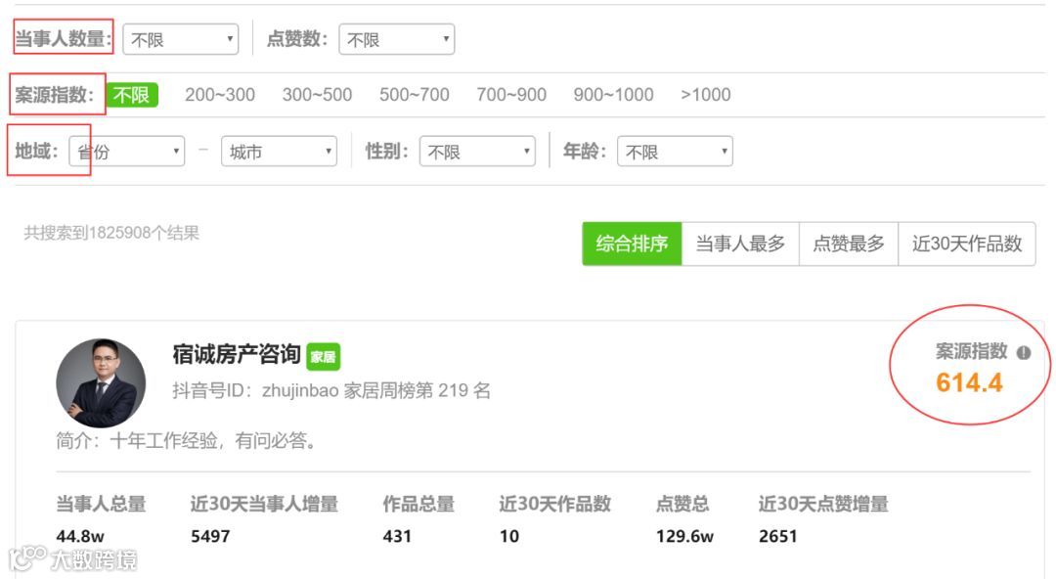Sort by 点赞最多
The width and height of the screenshot is (1056, 579).
pyautogui.click(x=849, y=244)
